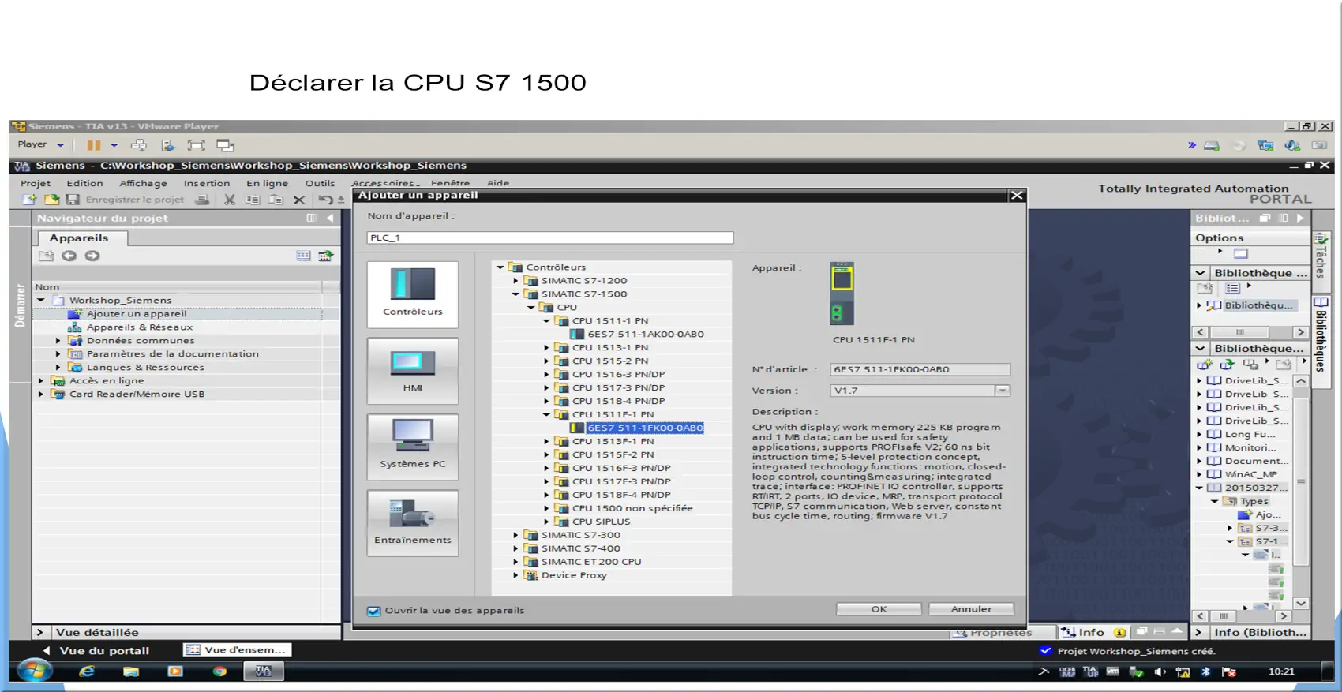Select Card Reader/Mémoire USB item

pos(137,395)
